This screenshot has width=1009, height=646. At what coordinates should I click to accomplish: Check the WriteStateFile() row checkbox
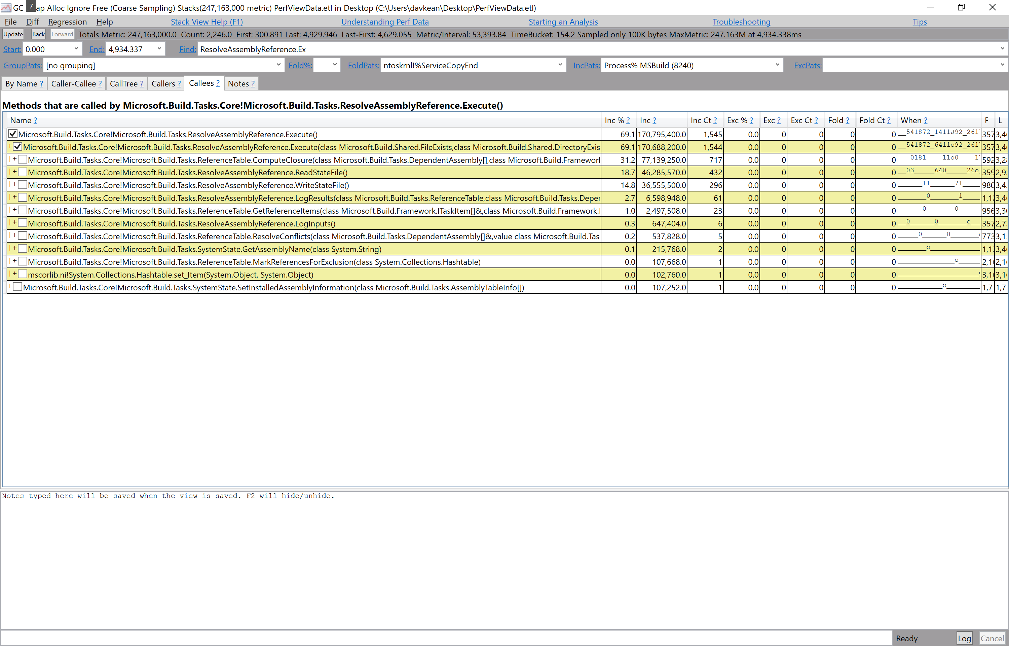click(23, 185)
